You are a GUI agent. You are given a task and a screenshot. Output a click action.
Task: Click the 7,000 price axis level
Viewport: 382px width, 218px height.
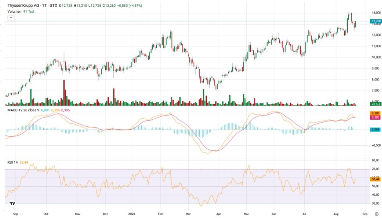(x=376, y=91)
